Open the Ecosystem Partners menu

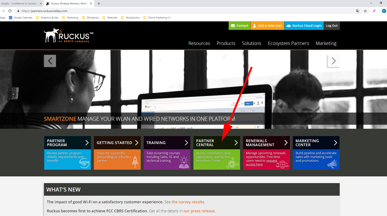click(x=288, y=43)
